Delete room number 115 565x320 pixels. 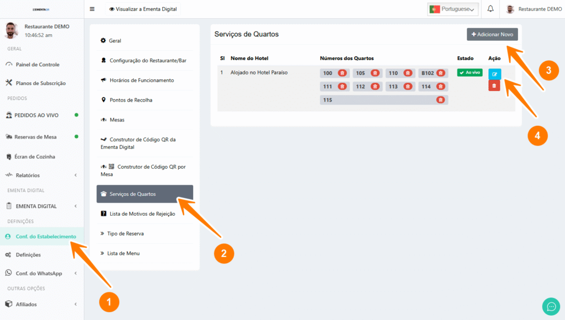click(440, 100)
